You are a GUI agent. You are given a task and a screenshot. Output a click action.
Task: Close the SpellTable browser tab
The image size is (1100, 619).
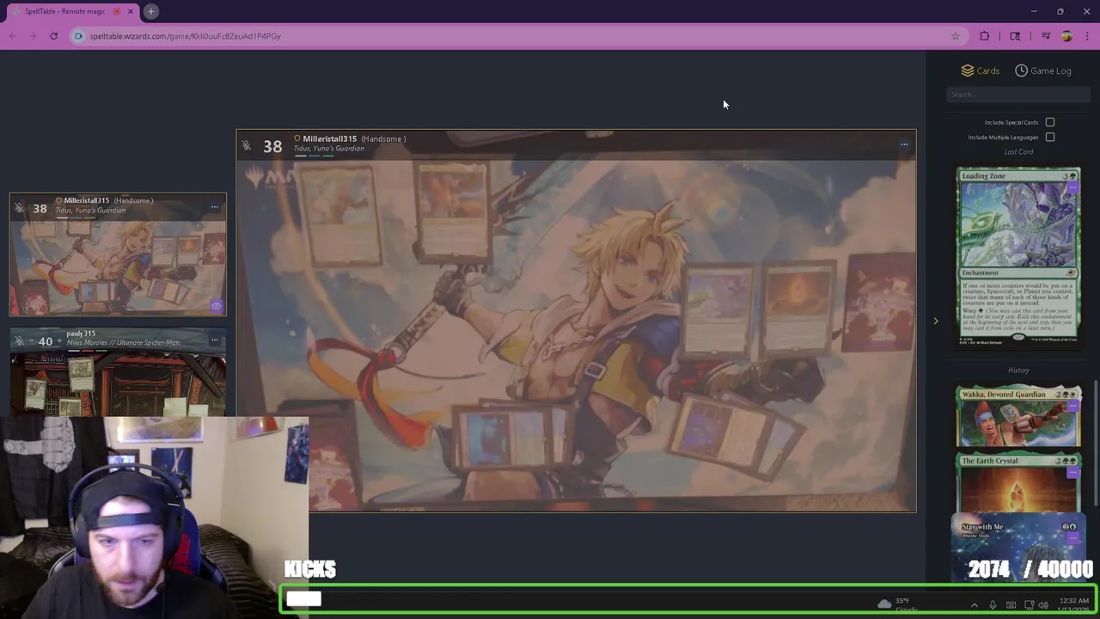(x=131, y=11)
